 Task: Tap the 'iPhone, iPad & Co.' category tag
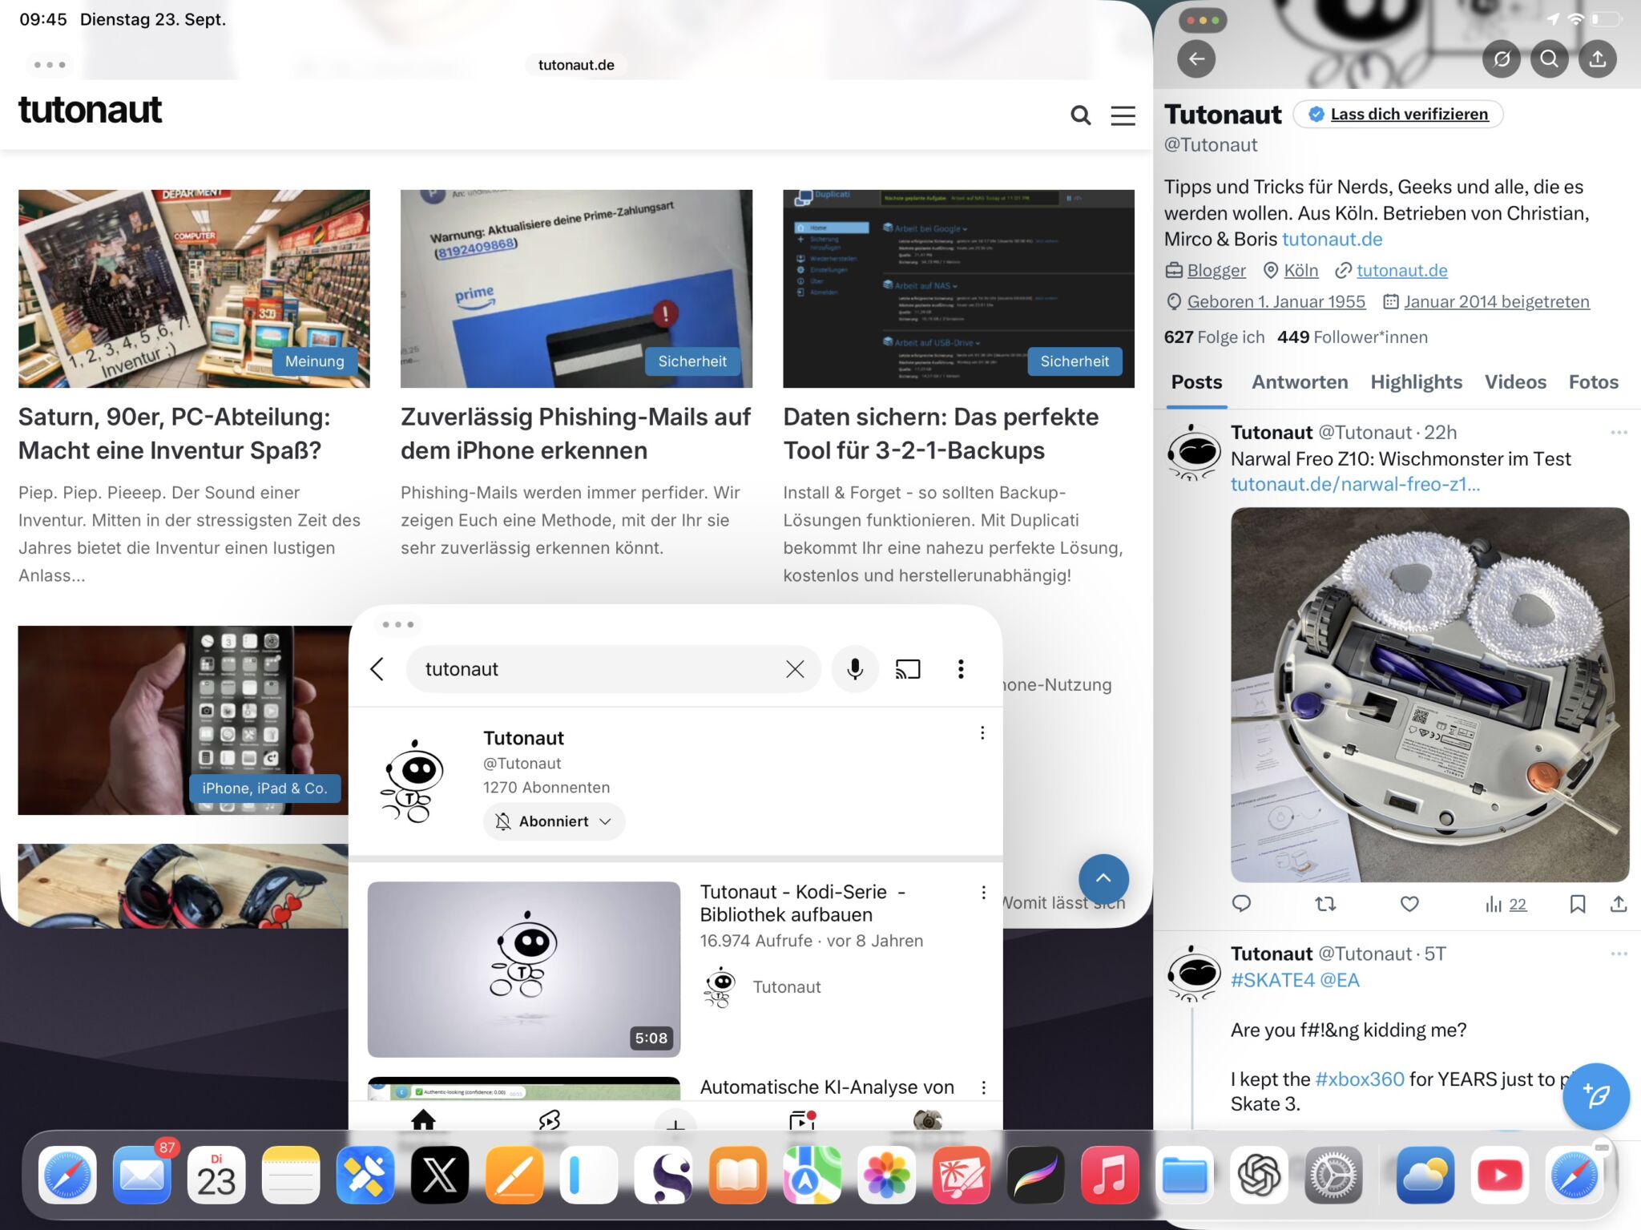[x=264, y=788]
